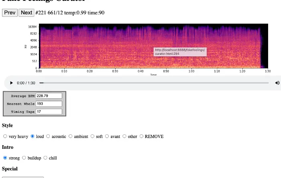281x178 pixels.
Task: Click the '#221 661/12 temp:0.99 time:90' text
Action: [x=70, y=13]
